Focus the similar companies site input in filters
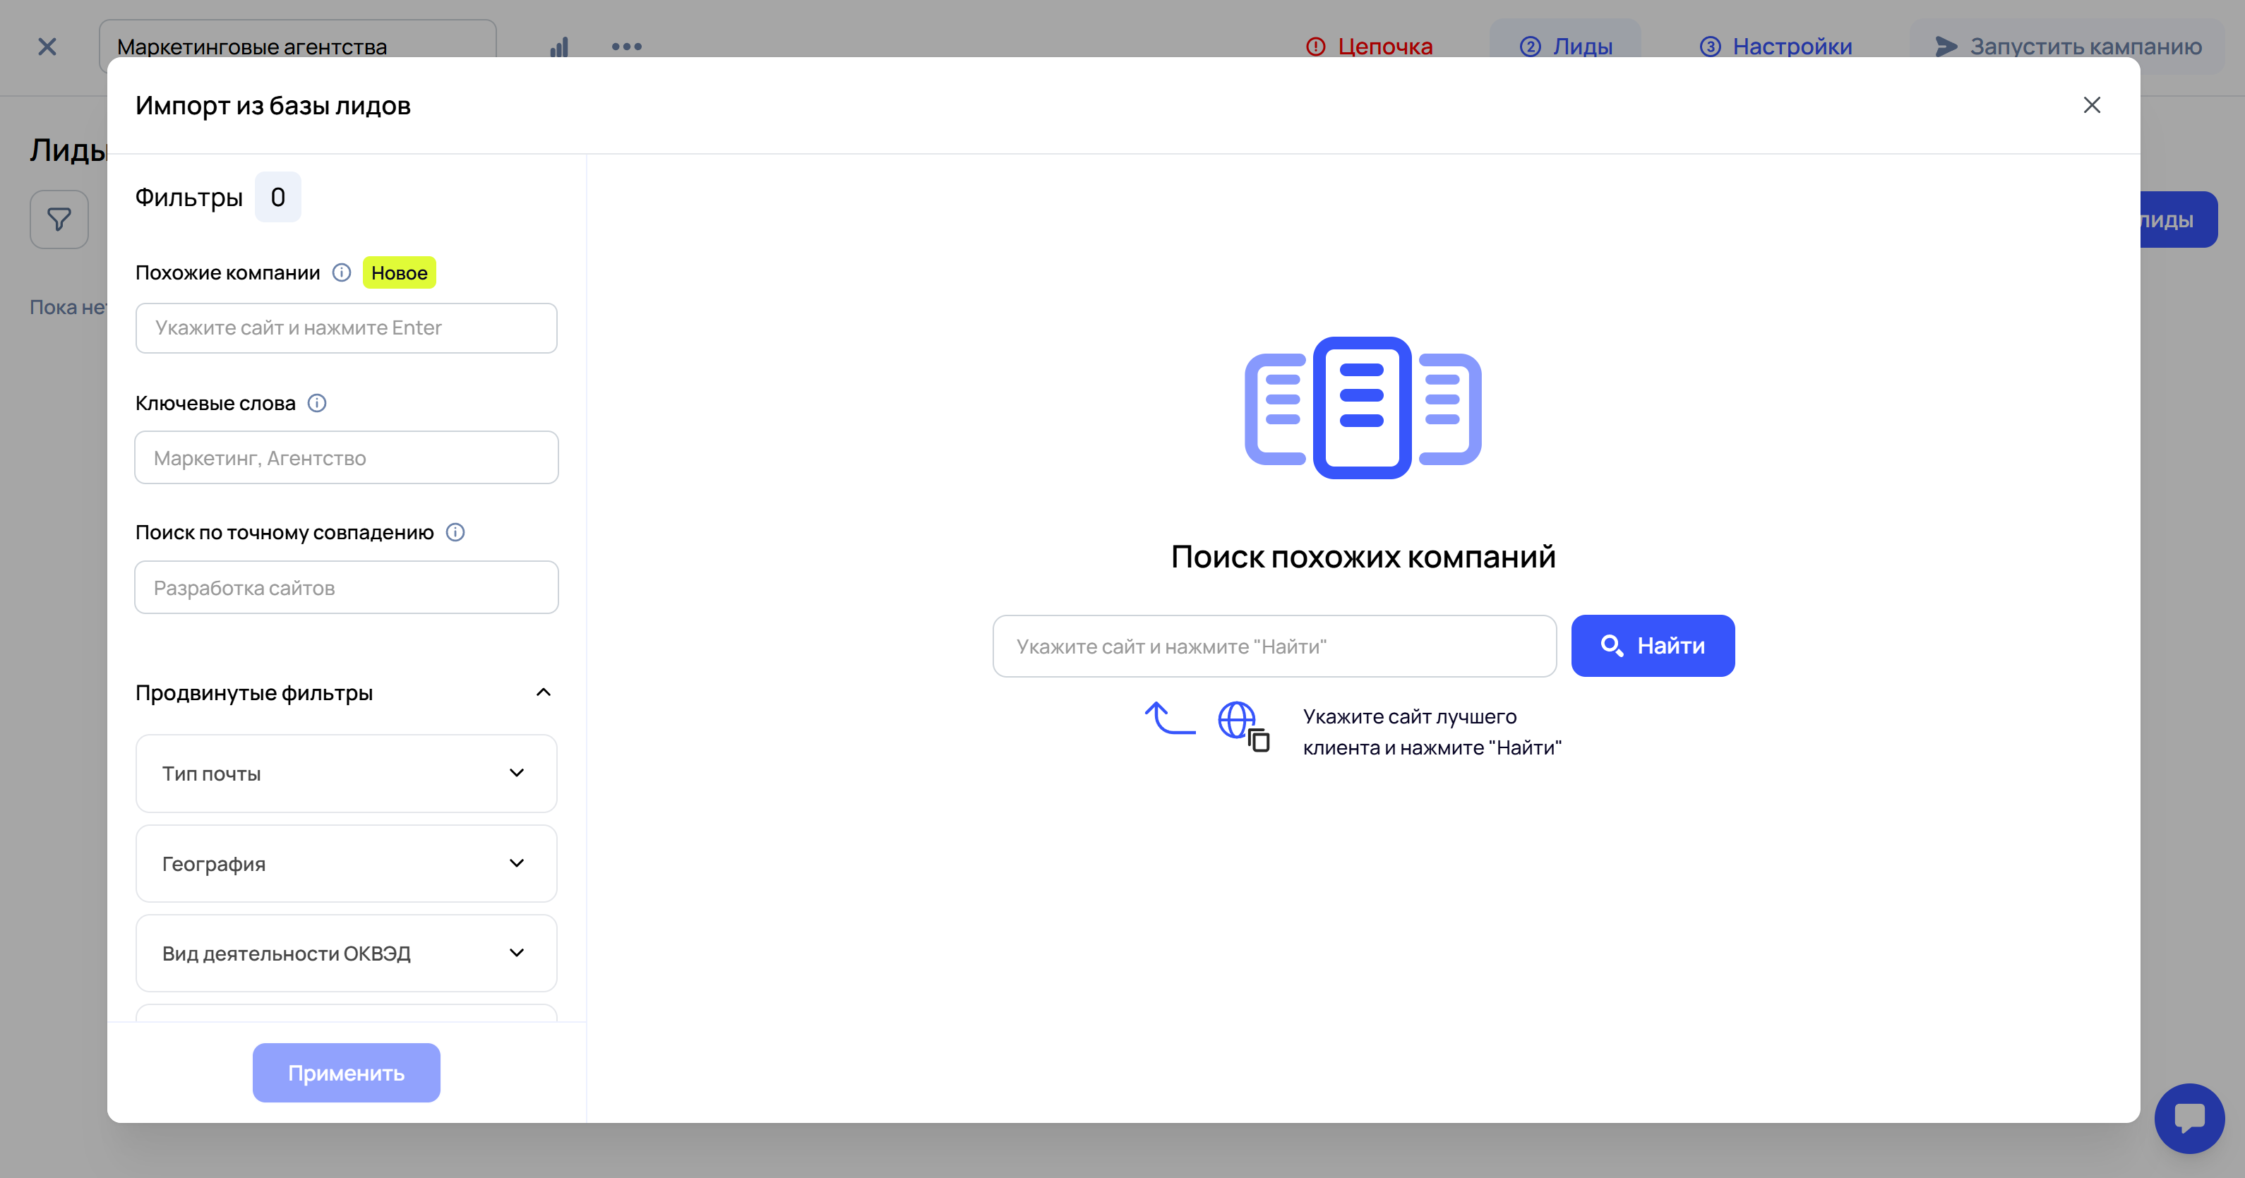 (346, 328)
